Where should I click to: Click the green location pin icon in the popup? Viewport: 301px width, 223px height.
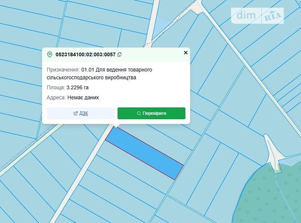[x=50, y=54]
